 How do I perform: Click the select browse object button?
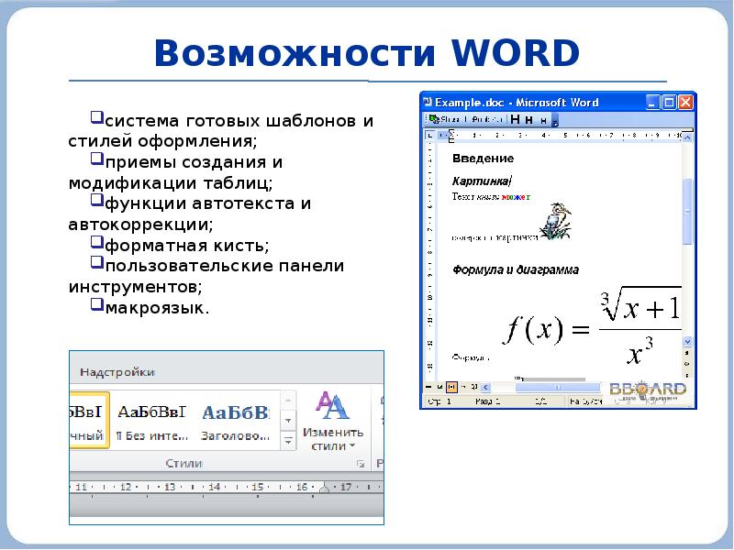click(687, 363)
